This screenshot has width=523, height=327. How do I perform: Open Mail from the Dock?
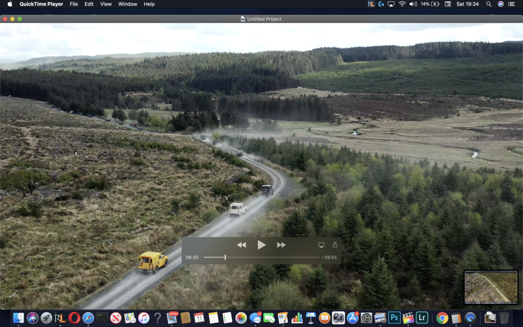pos(172,317)
